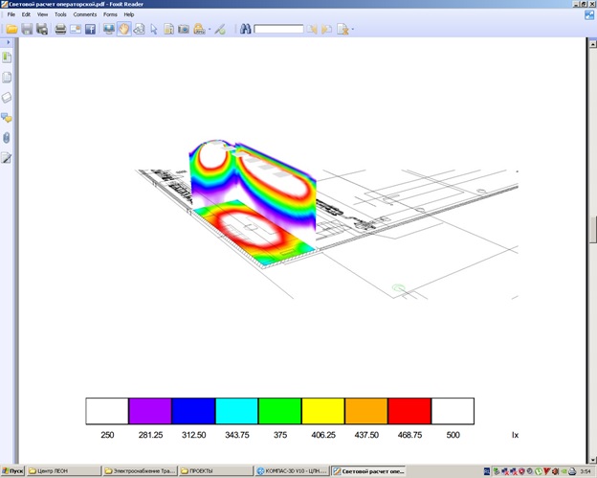The image size is (597, 478).
Task: Click the Open file folder icon
Action: 11,29
